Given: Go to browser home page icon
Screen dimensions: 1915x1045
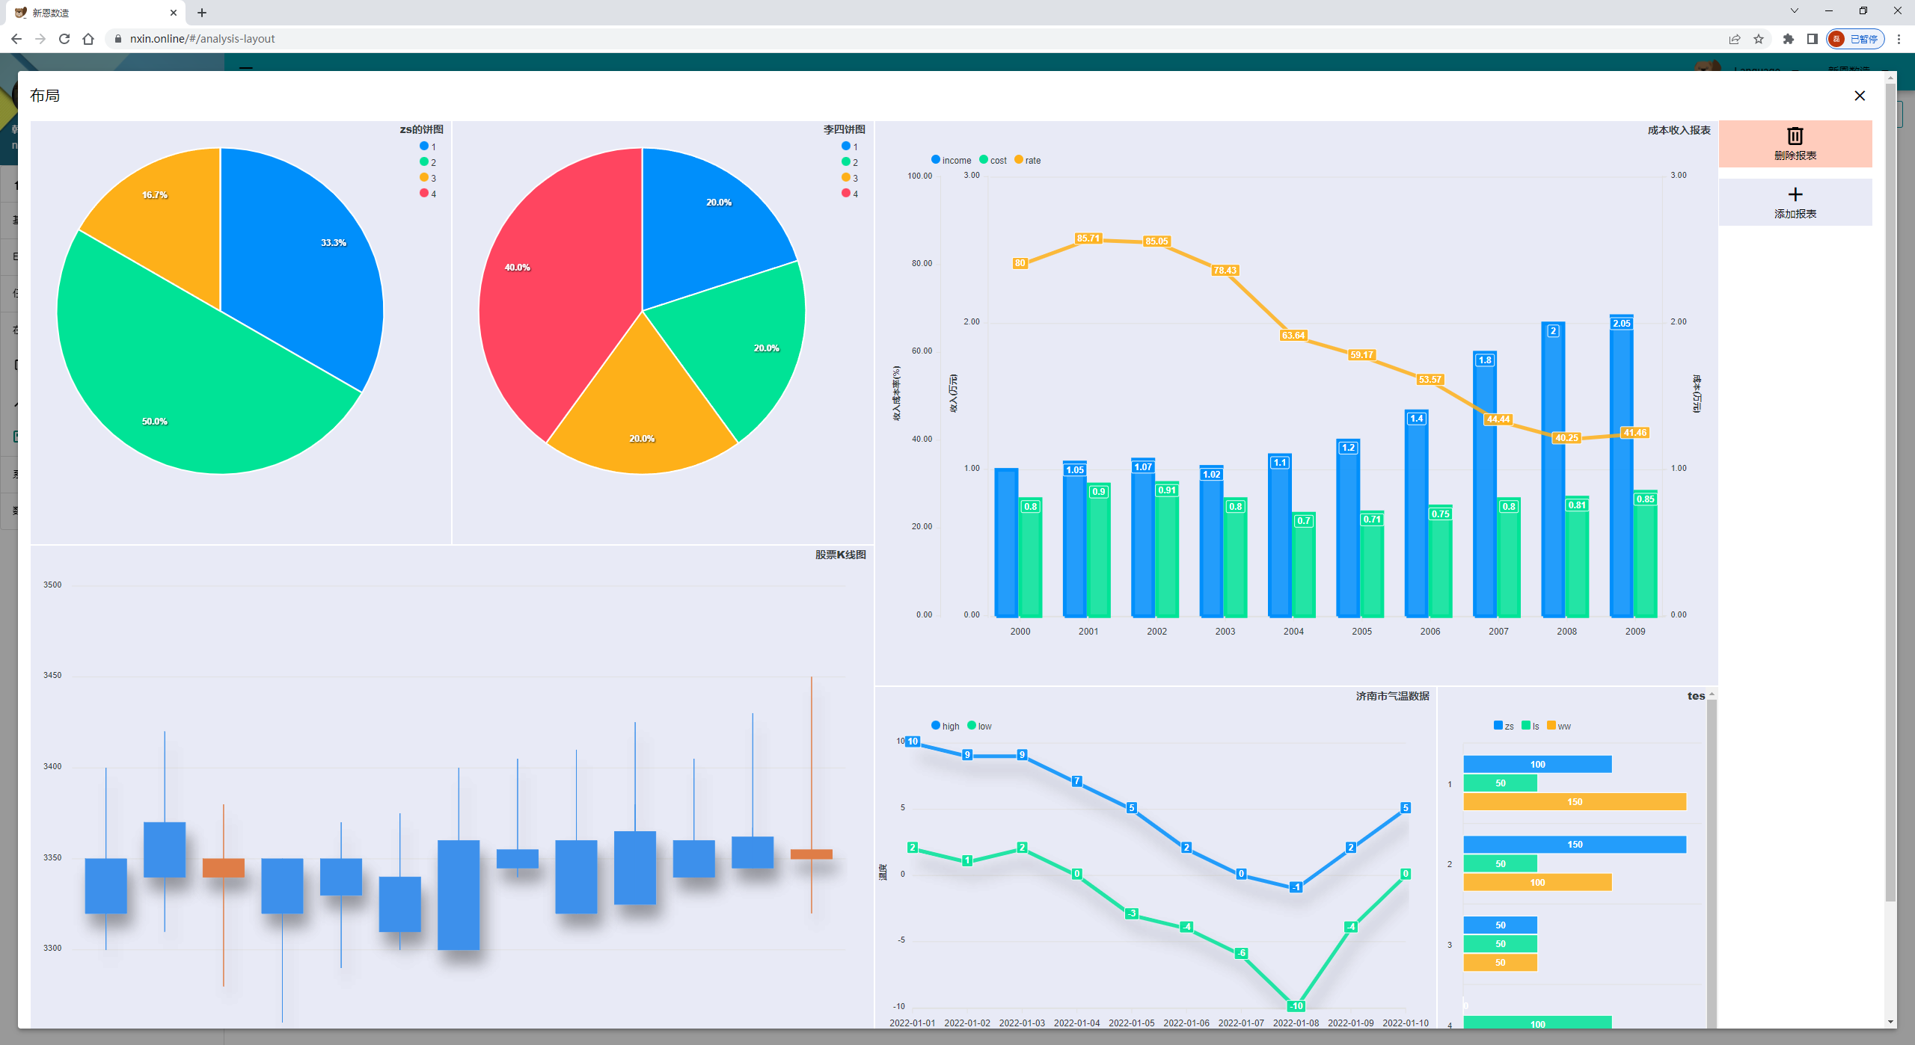Looking at the screenshot, I should point(88,39).
